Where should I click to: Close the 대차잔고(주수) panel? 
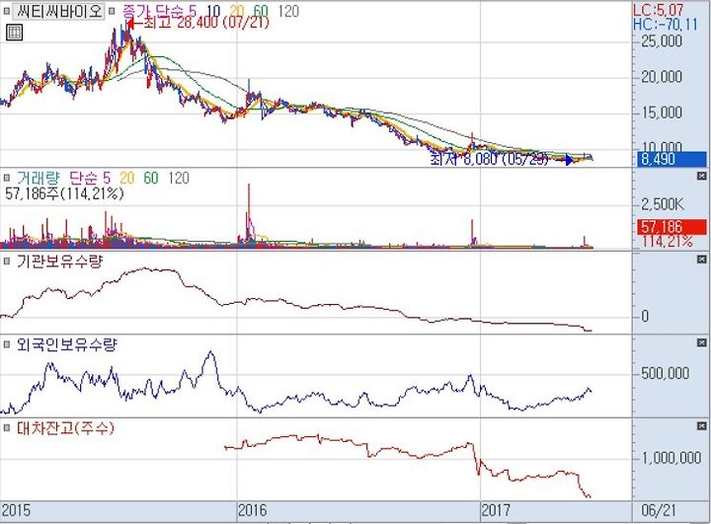[701, 426]
